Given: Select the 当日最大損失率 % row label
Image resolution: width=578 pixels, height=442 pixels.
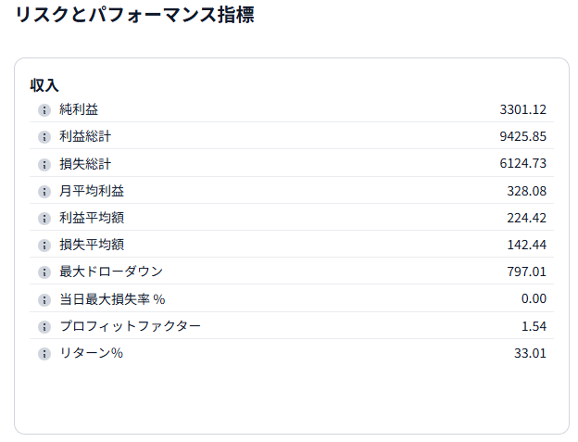Looking at the screenshot, I should (112, 298).
